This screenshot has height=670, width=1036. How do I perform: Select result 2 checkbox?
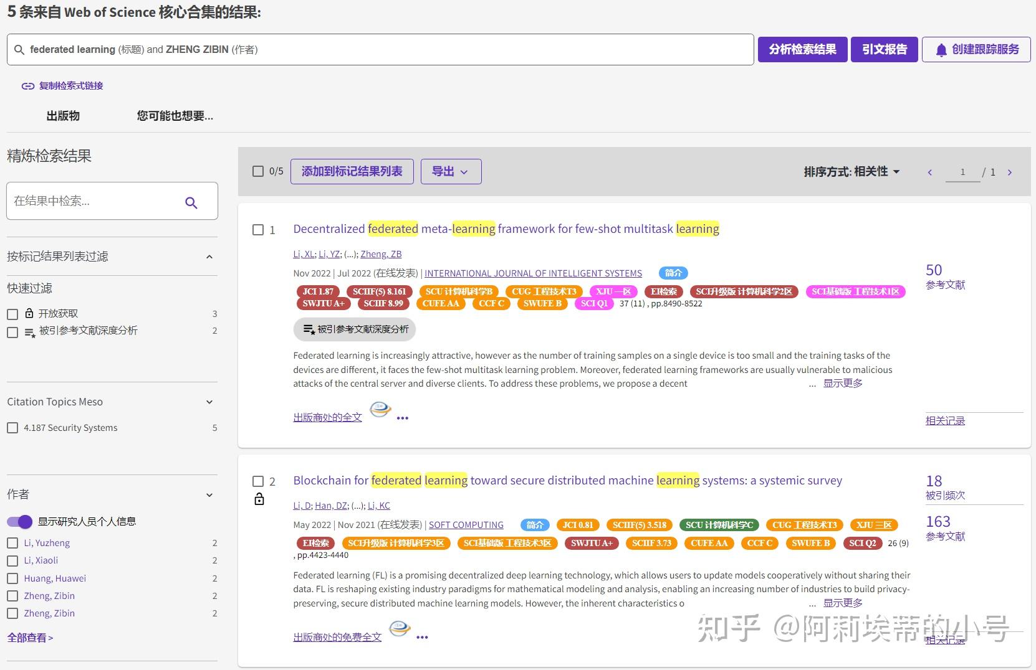coord(258,481)
